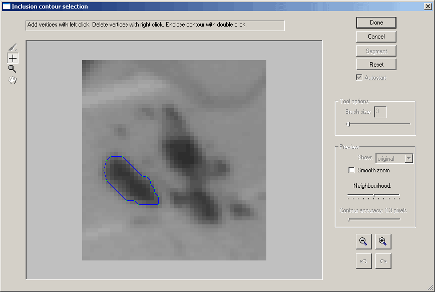
Task: Click inside the blue contoured inclusion
Action: click(130, 180)
